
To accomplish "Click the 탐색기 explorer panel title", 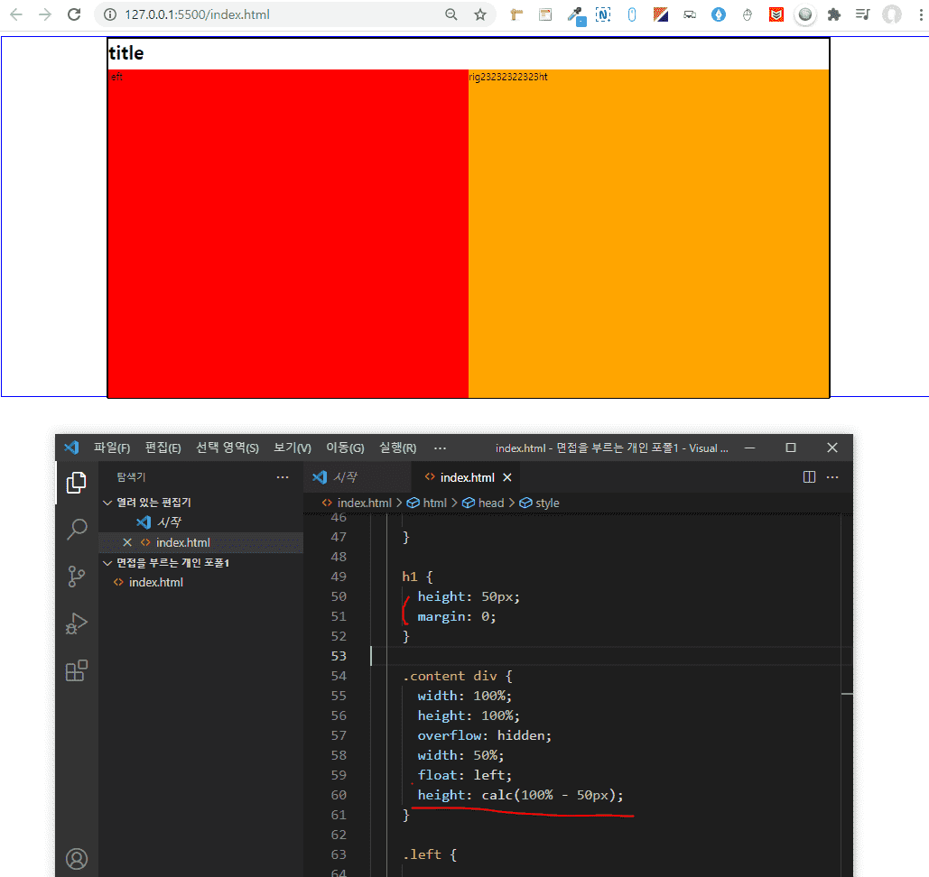I will 131,477.
